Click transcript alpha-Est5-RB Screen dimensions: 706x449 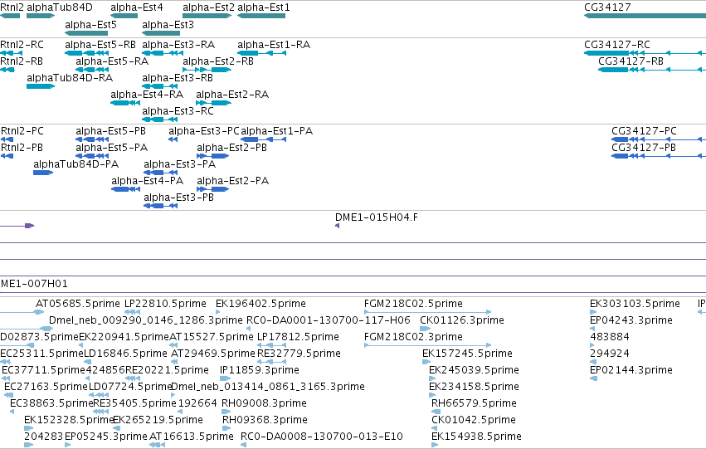(100, 45)
